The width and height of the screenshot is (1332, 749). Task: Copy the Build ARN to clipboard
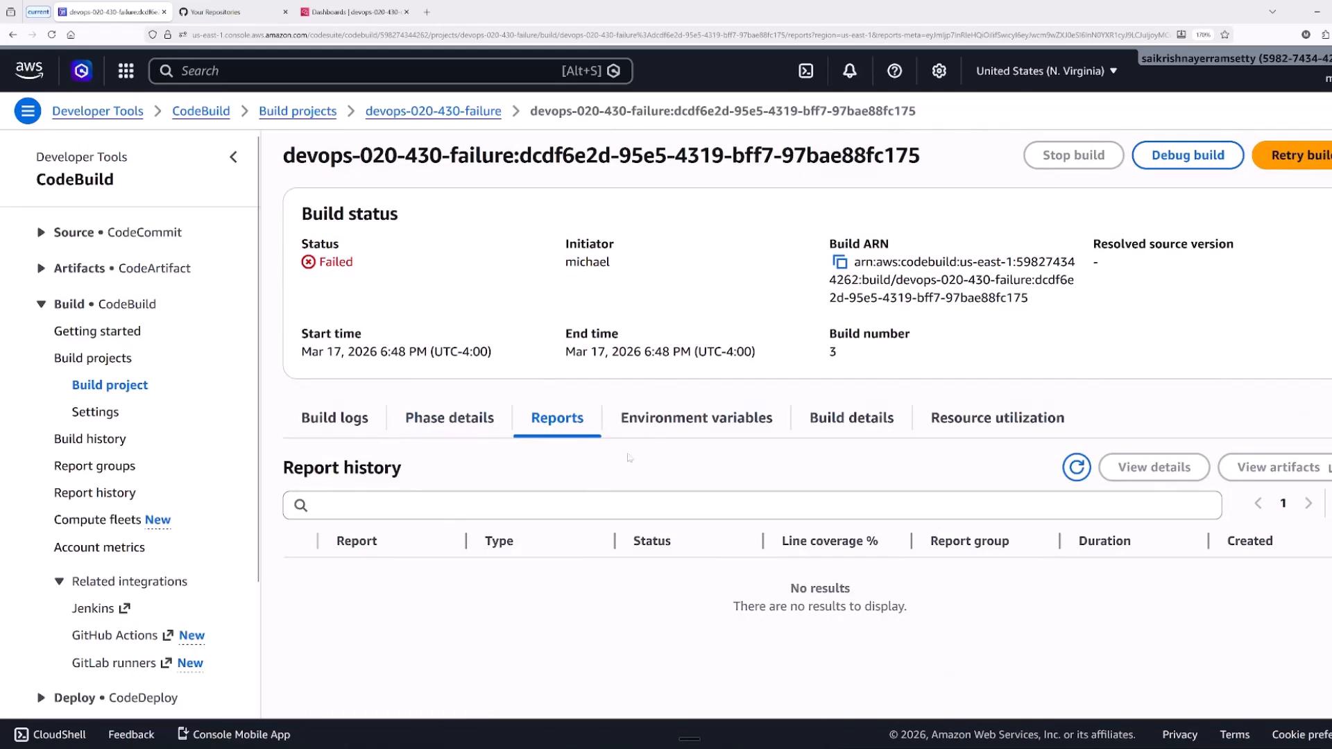[x=839, y=262]
